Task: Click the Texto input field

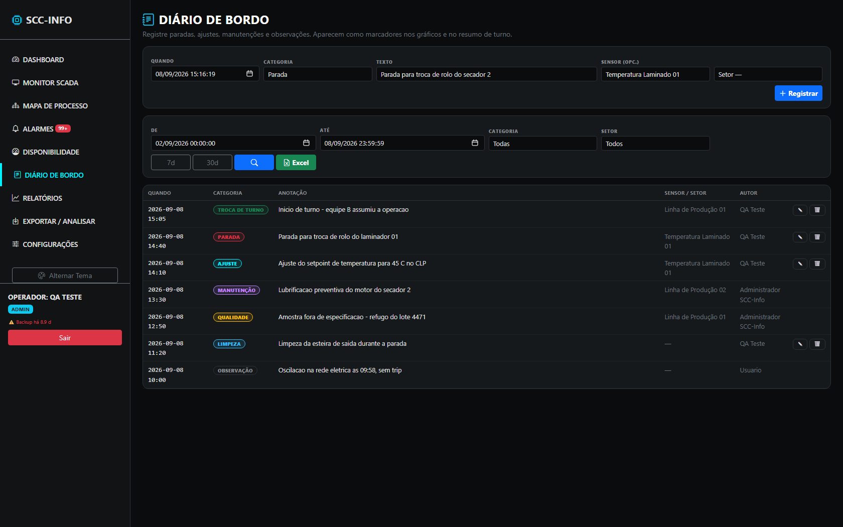Action: 486,74
